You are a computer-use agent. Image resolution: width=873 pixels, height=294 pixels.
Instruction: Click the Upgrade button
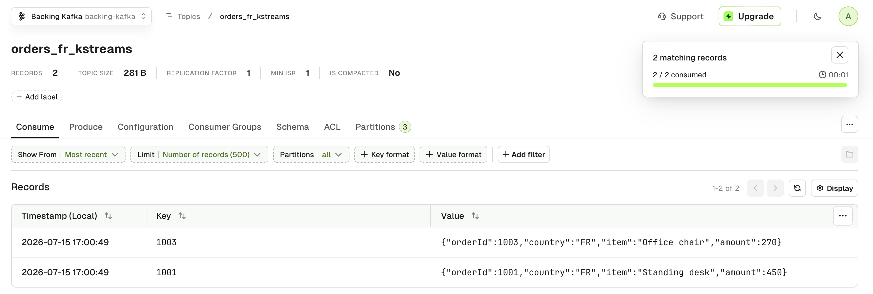[750, 16]
